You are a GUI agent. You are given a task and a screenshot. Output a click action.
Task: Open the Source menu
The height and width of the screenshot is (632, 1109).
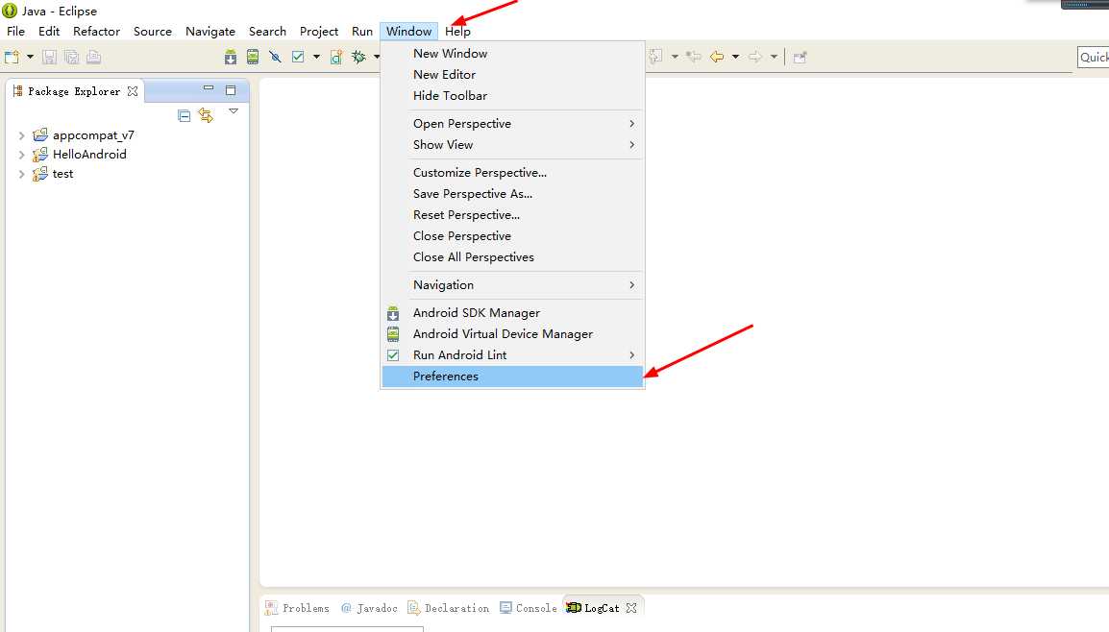153,31
